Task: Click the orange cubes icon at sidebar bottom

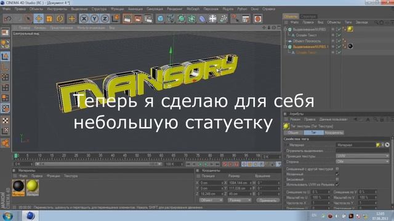Action: [x=5, y=143]
